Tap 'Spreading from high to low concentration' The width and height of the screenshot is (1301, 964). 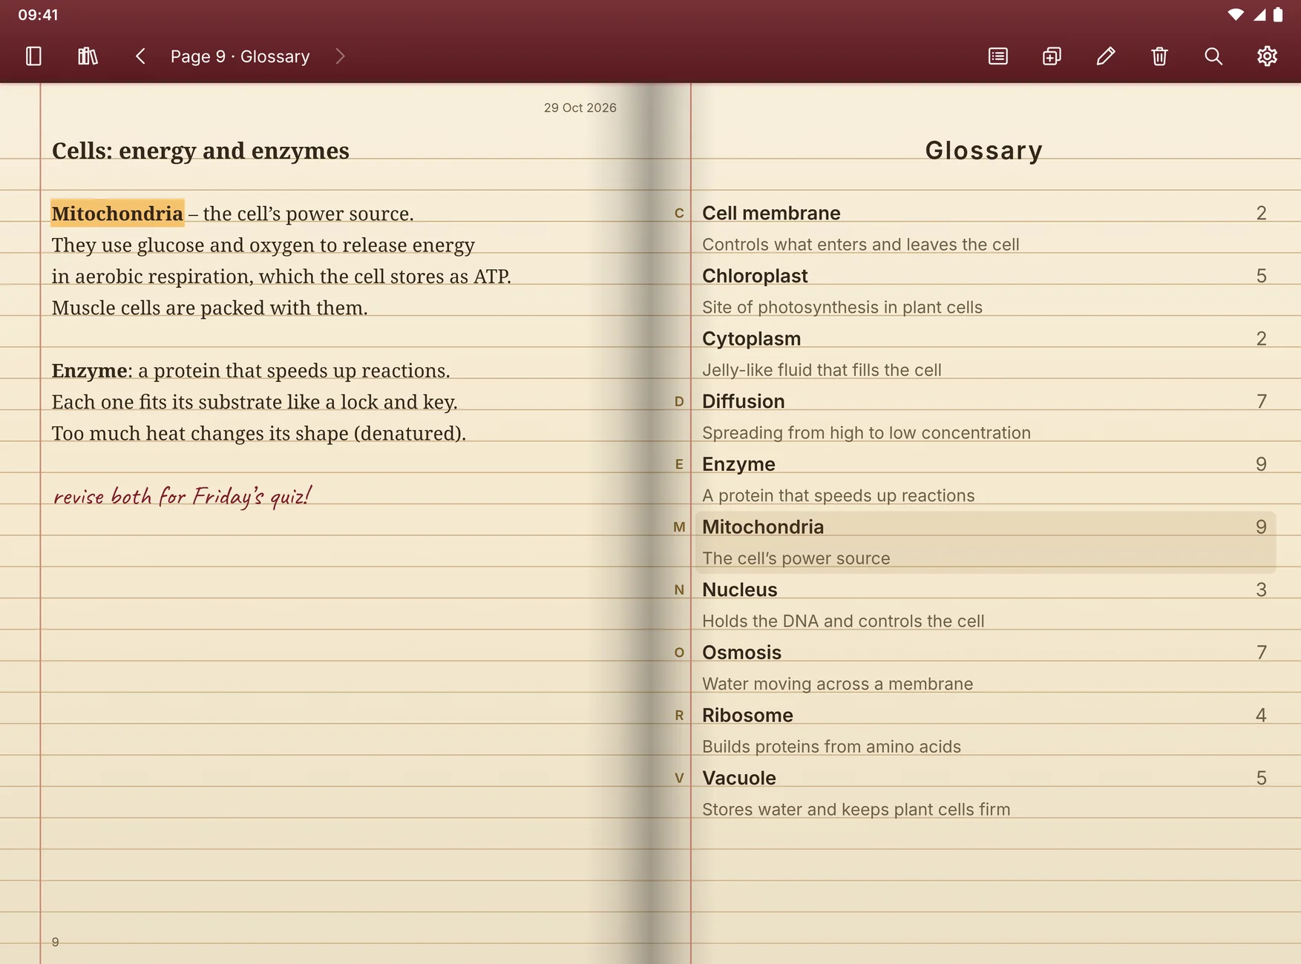866,433
